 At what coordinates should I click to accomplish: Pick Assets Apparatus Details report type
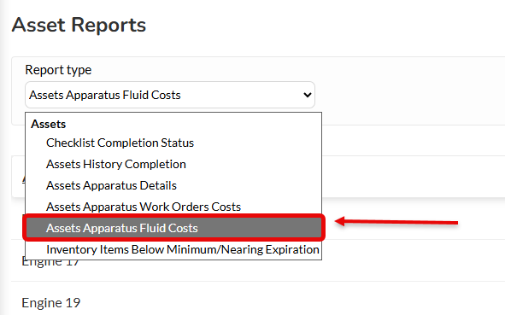pyautogui.click(x=111, y=185)
